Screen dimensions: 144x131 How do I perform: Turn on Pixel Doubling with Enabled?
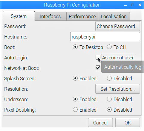coord(75,110)
